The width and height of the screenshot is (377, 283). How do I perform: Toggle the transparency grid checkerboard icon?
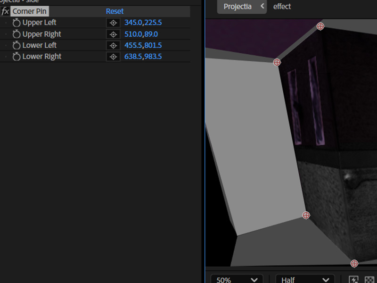pyautogui.click(x=370, y=279)
